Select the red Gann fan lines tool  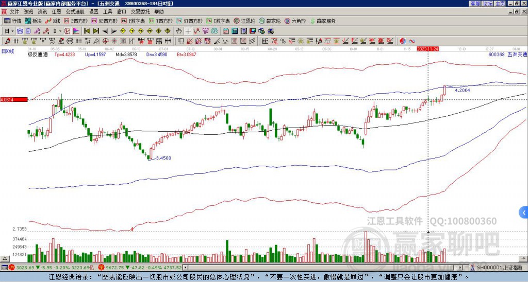[190, 41]
